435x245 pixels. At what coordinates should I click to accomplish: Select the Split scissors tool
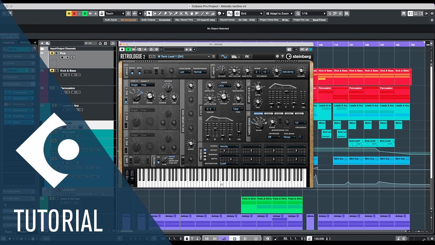point(170,14)
